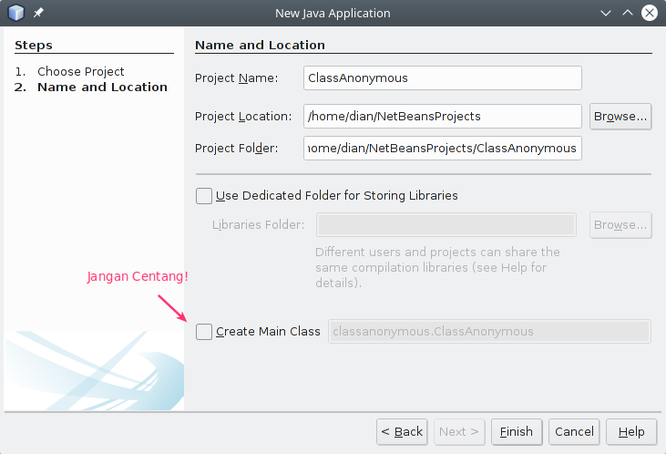Enable Use Dedicated Folder for Storing Libraries
Viewport: 666px width, 454px height.
pos(204,196)
